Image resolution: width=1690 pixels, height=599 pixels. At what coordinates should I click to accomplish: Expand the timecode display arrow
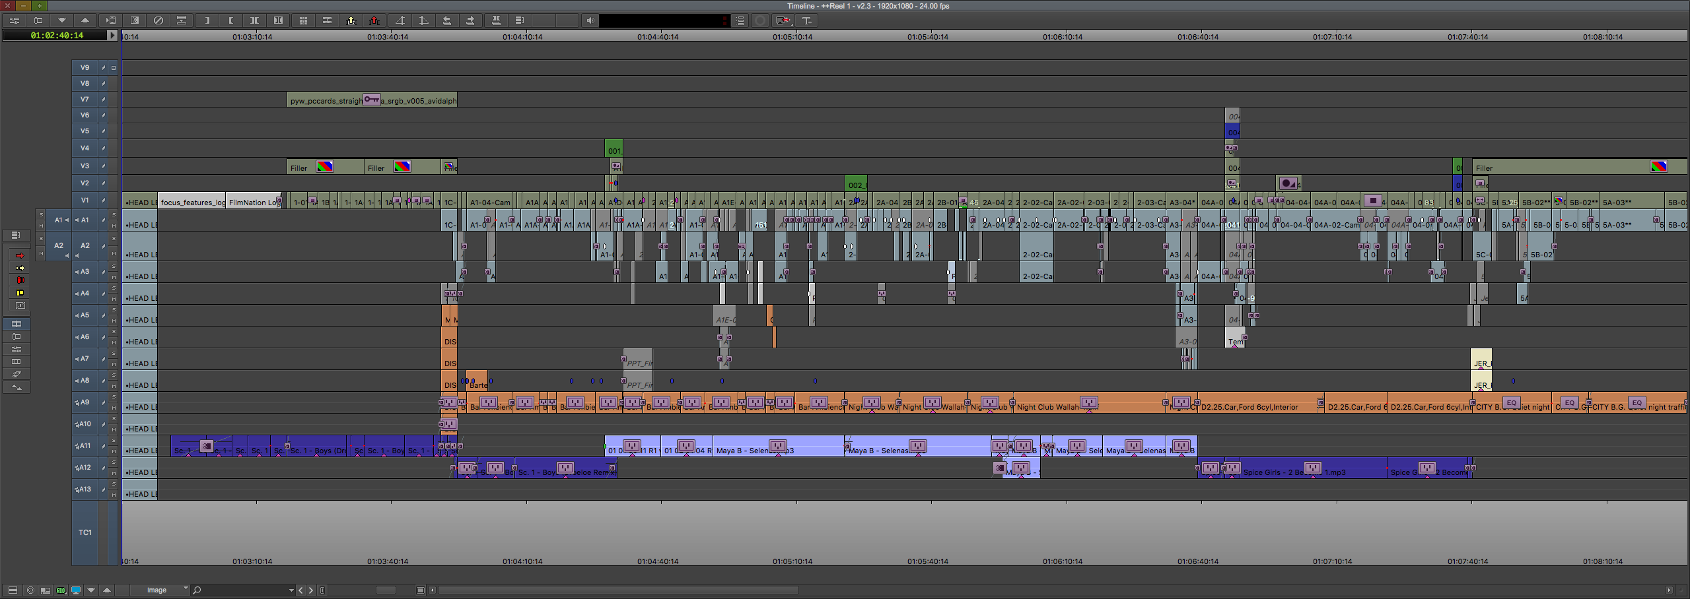tap(112, 36)
